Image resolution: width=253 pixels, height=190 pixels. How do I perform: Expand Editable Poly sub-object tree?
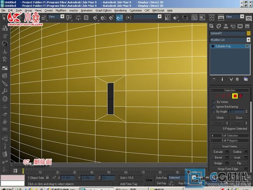pos(213,46)
